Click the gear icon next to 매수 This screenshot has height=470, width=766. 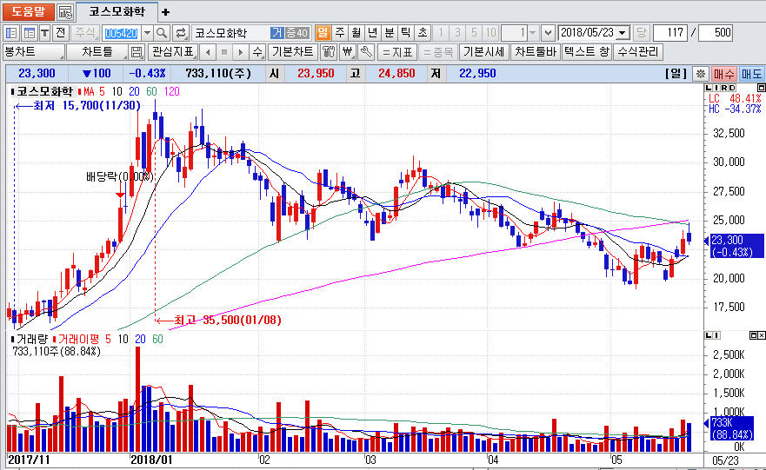pos(700,74)
